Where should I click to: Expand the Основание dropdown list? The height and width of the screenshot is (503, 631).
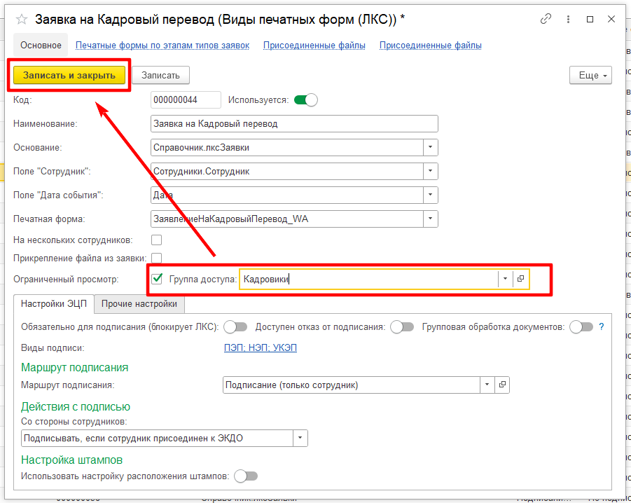(431, 148)
